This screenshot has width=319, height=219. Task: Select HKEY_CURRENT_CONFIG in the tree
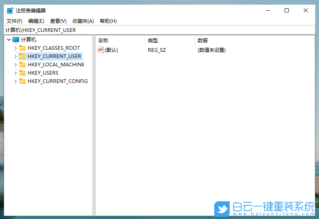58,81
